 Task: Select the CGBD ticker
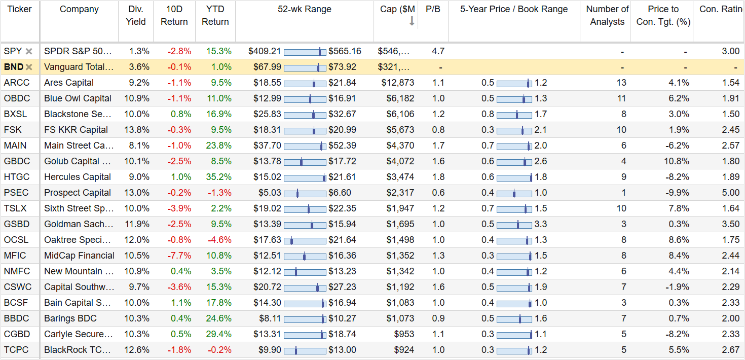17,334
